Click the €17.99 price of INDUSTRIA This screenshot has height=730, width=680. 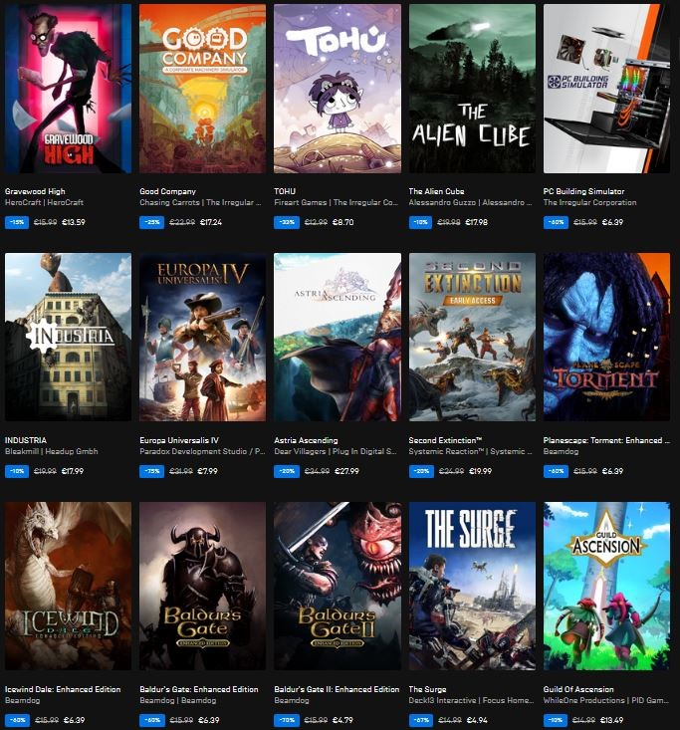point(72,471)
